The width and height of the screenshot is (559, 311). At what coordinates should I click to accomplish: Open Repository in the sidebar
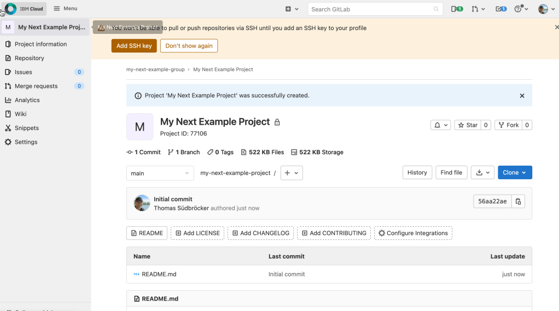tap(30, 58)
